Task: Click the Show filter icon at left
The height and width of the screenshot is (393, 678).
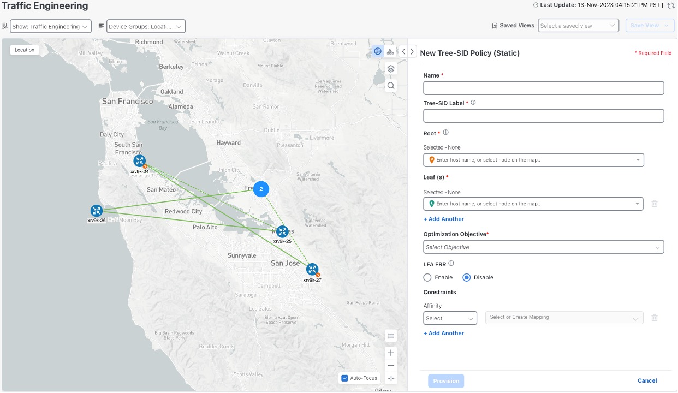Action: click(5, 26)
